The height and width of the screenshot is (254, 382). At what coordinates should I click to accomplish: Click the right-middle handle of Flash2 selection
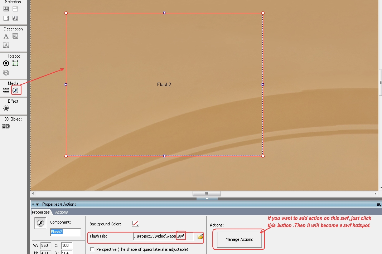(263, 84)
